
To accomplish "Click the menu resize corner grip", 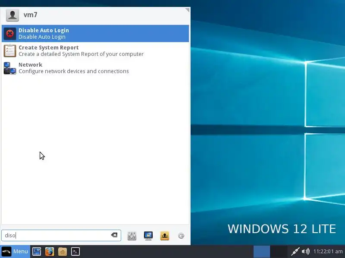I will 187,10.
